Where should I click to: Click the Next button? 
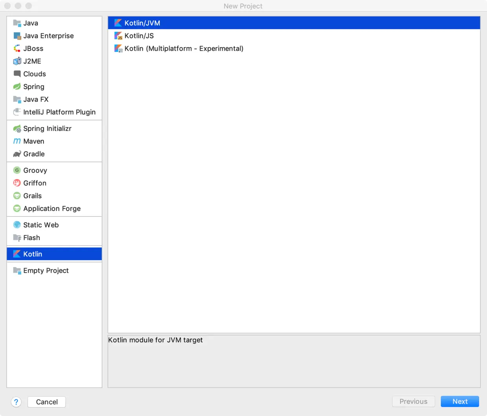tap(460, 401)
